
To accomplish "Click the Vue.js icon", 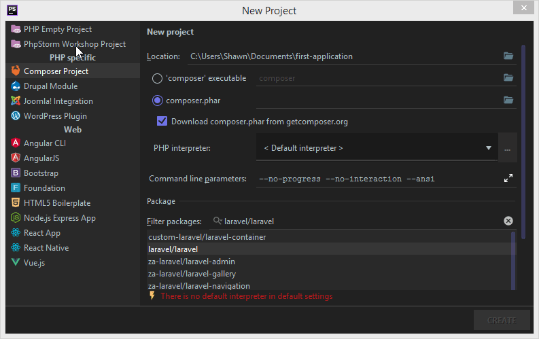I will tap(16, 262).
